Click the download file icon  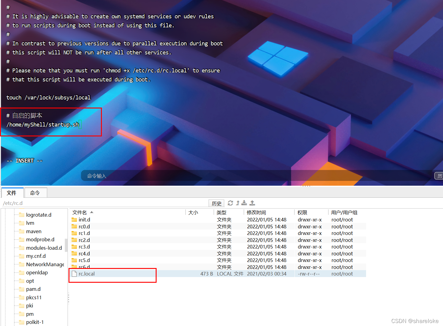(244, 203)
